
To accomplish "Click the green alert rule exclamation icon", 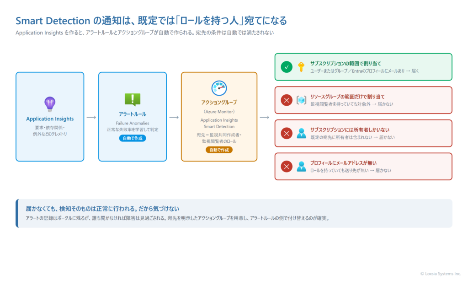I will (133, 100).
